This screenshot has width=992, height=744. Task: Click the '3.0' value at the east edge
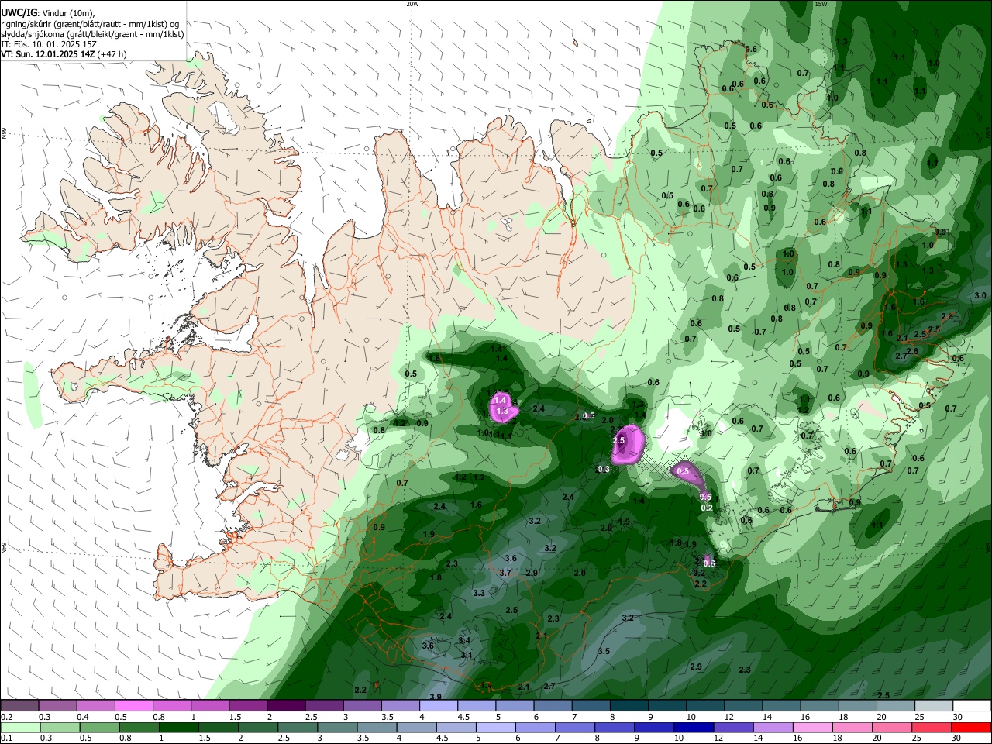click(980, 295)
